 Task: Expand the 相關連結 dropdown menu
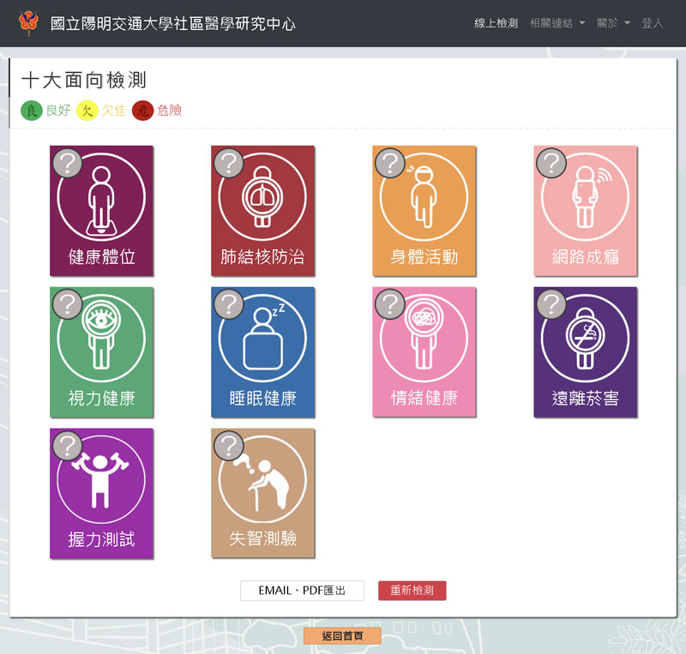(x=557, y=23)
